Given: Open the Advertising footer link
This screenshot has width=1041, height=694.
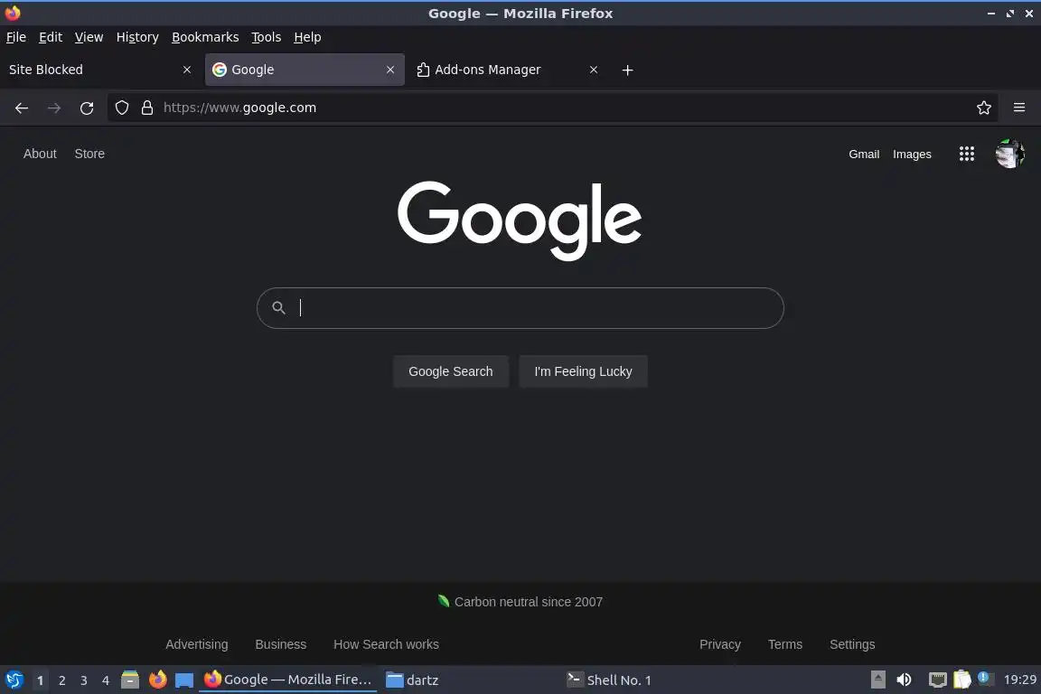Looking at the screenshot, I should tap(196, 644).
